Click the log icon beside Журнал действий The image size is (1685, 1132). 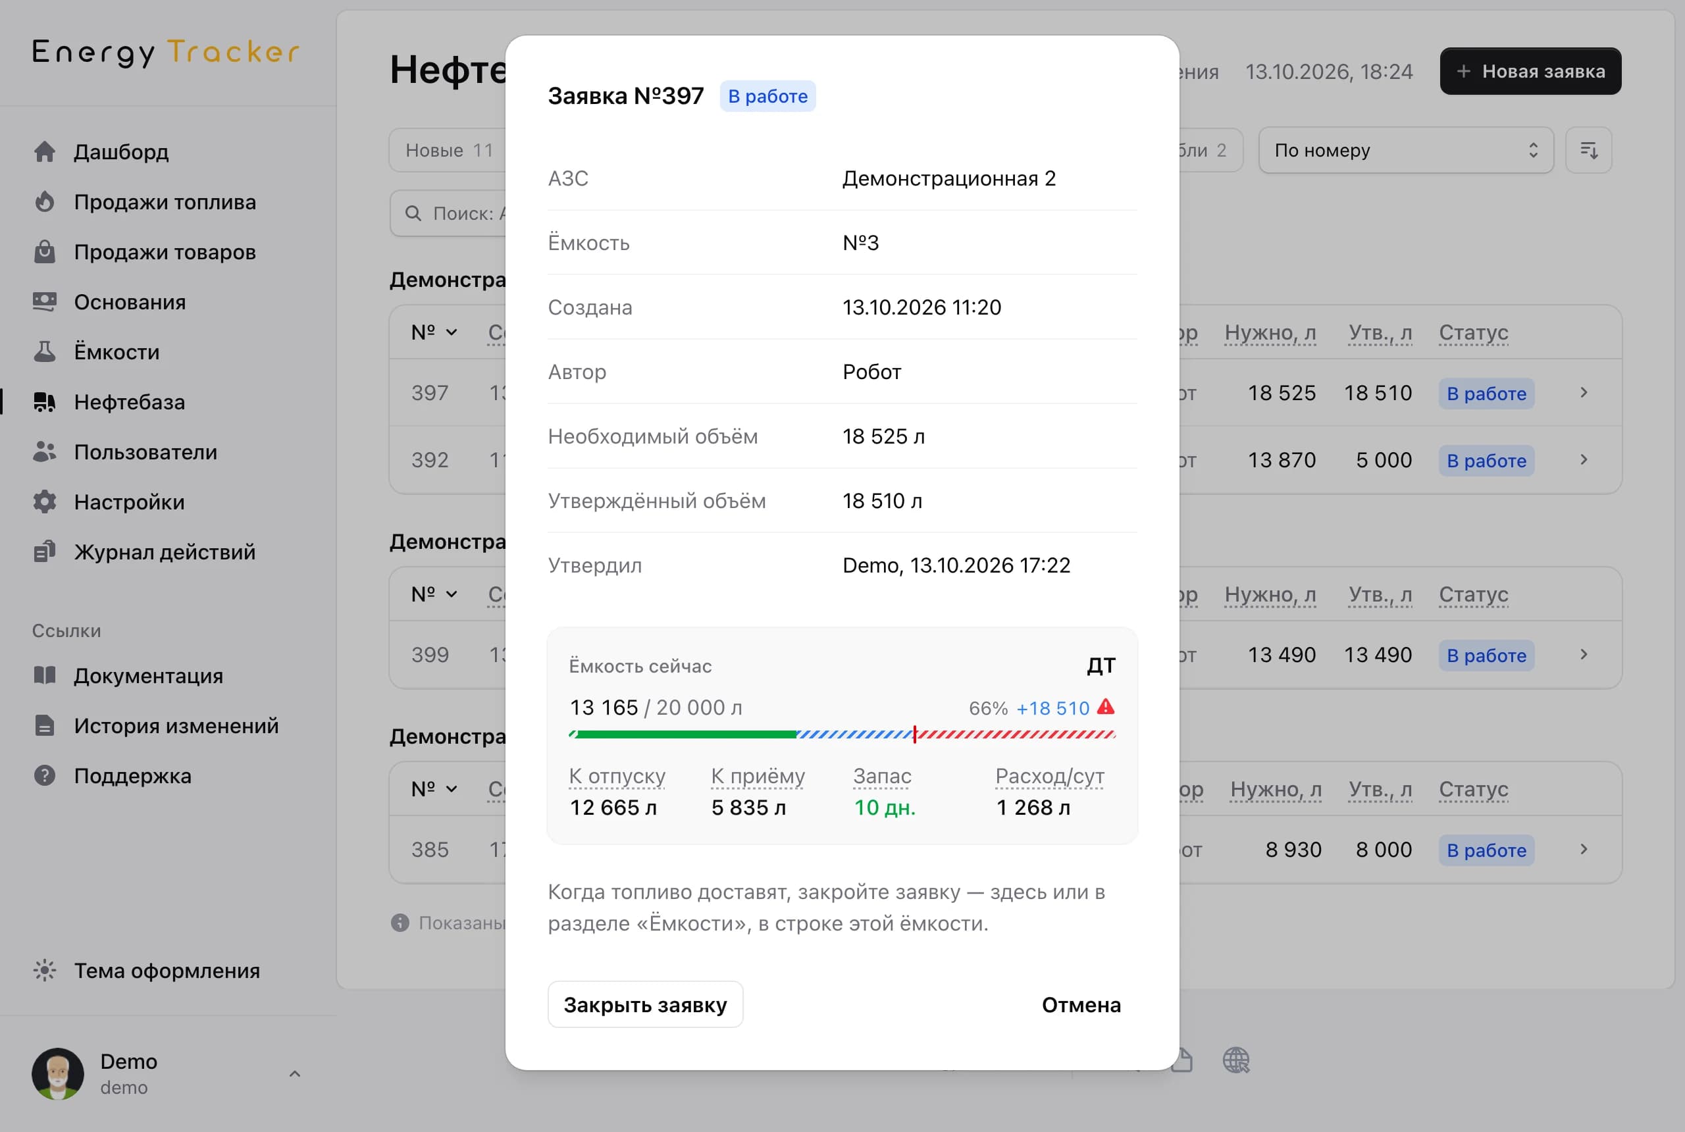click(45, 552)
